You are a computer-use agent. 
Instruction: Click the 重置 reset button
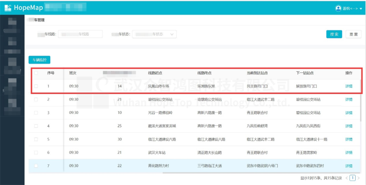[353, 34]
